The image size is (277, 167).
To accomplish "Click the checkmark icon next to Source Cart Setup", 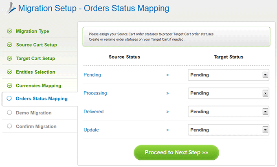I will 9,45.
